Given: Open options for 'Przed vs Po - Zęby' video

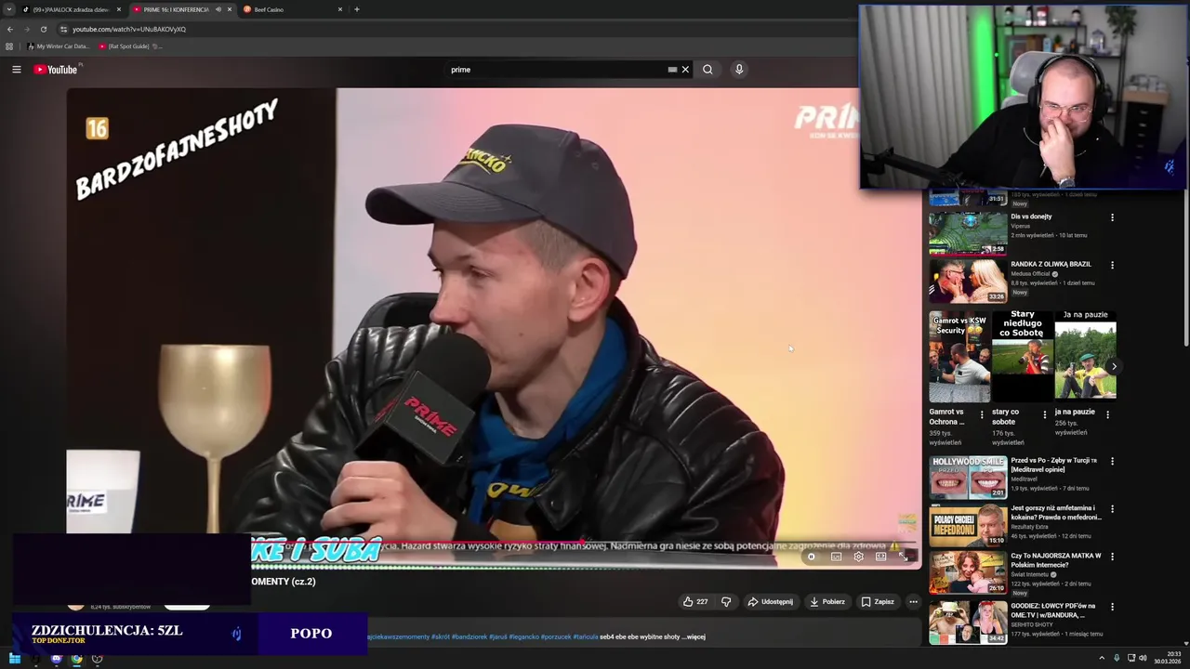Looking at the screenshot, I should click(1112, 462).
